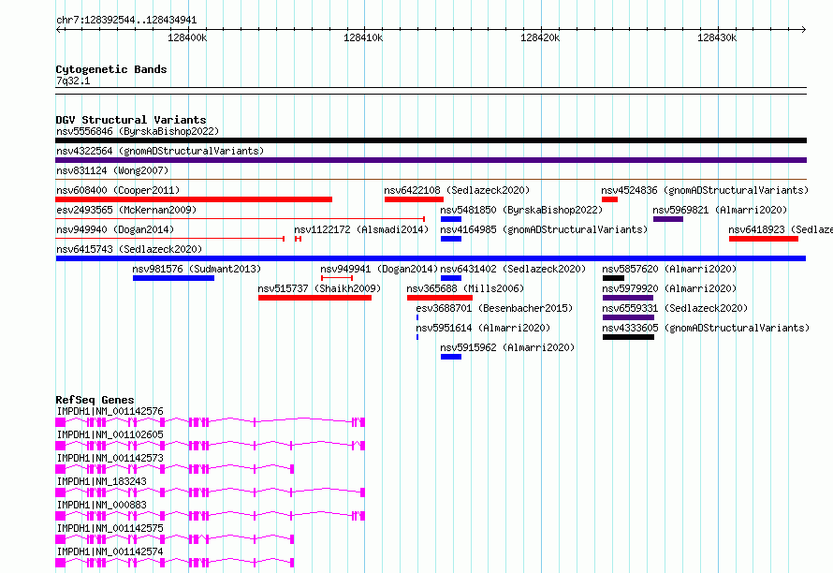Click the nsv5969821 (Almarri2020) purple bar
Viewport: 833px width, 573px height.
click(667, 219)
